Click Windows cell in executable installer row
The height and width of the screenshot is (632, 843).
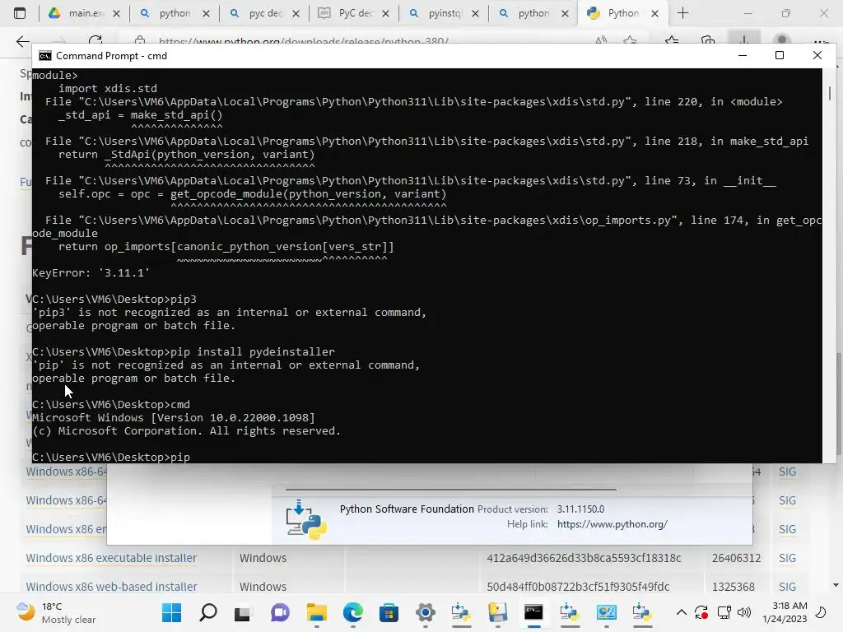pos(263,558)
